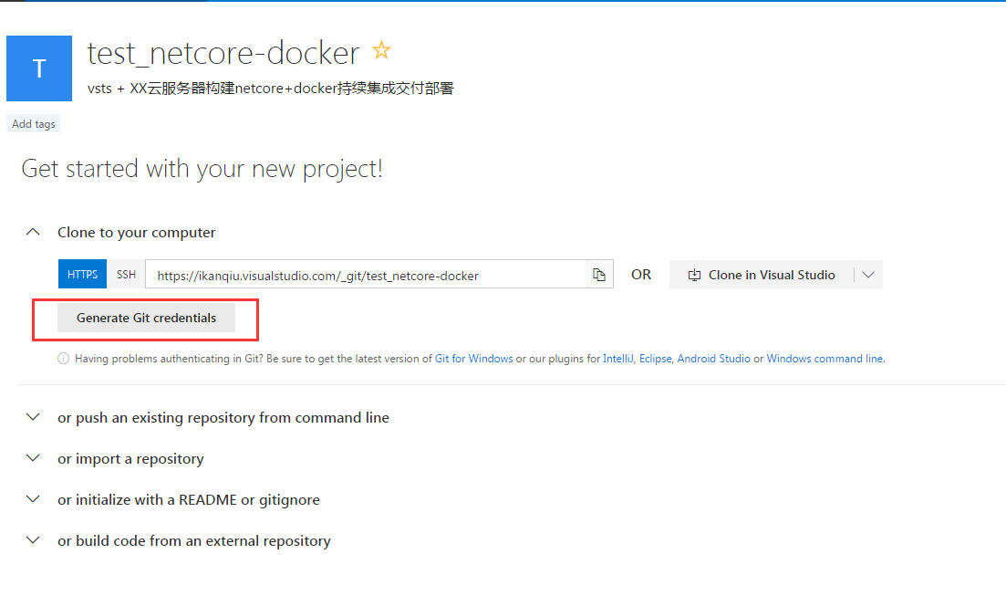The image size is (1006, 596).
Task: Open the Git for Windows link
Action: point(474,359)
